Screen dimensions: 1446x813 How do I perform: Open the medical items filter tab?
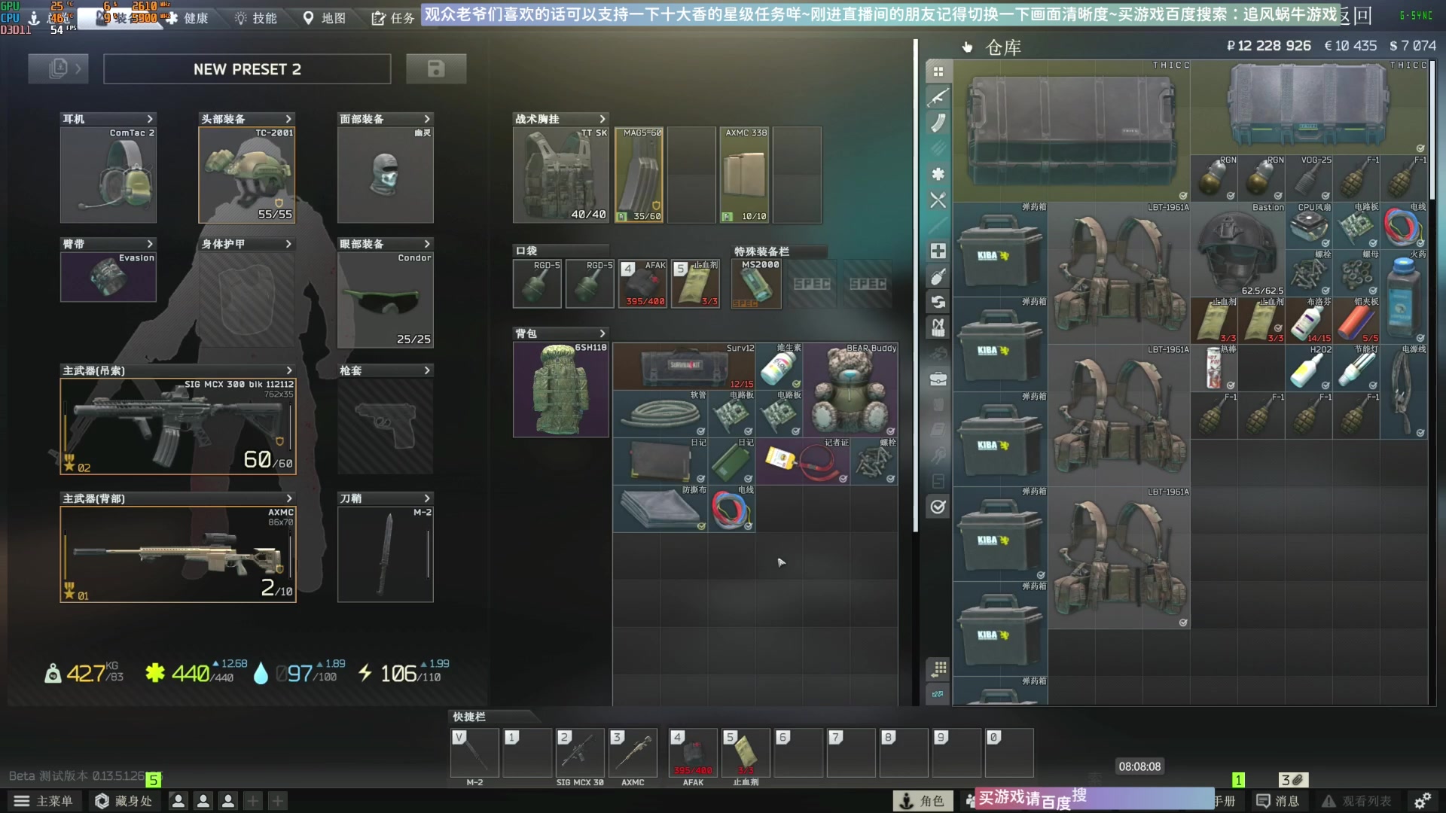tap(938, 251)
